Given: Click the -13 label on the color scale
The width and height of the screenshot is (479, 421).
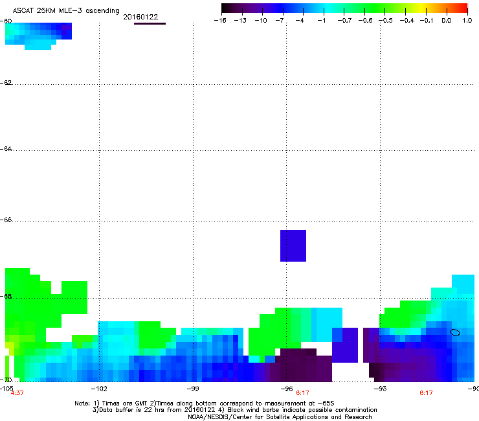Looking at the screenshot, I should click(240, 21).
